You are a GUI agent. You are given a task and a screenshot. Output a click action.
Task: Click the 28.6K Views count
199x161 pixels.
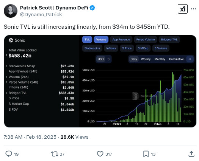(x=74, y=137)
